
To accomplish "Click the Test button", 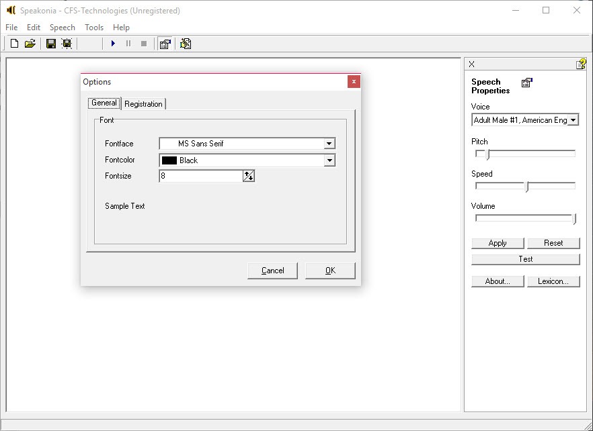I will (x=526, y=259).
